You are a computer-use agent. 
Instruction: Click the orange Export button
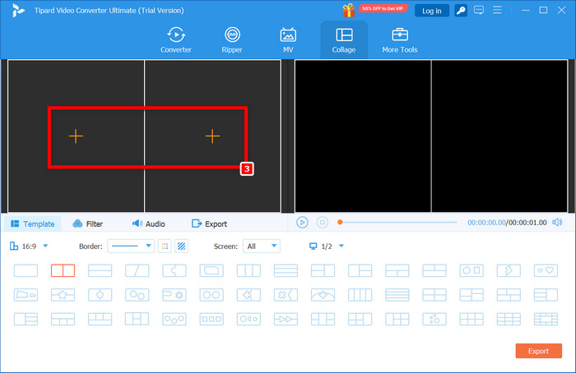(538, 351)
